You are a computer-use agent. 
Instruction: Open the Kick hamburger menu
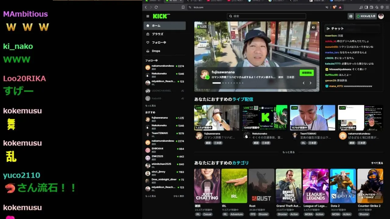pos(148,16)
